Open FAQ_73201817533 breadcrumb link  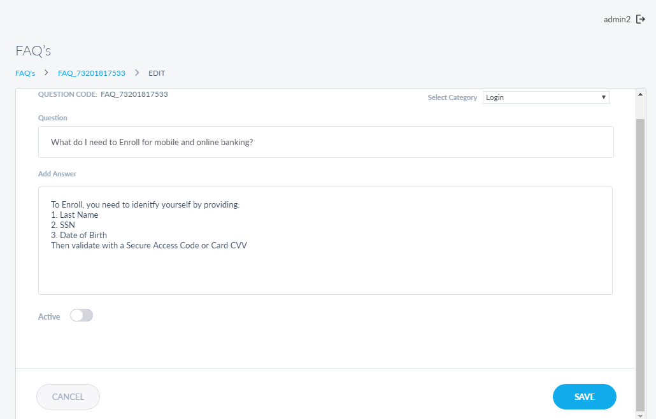91,73
